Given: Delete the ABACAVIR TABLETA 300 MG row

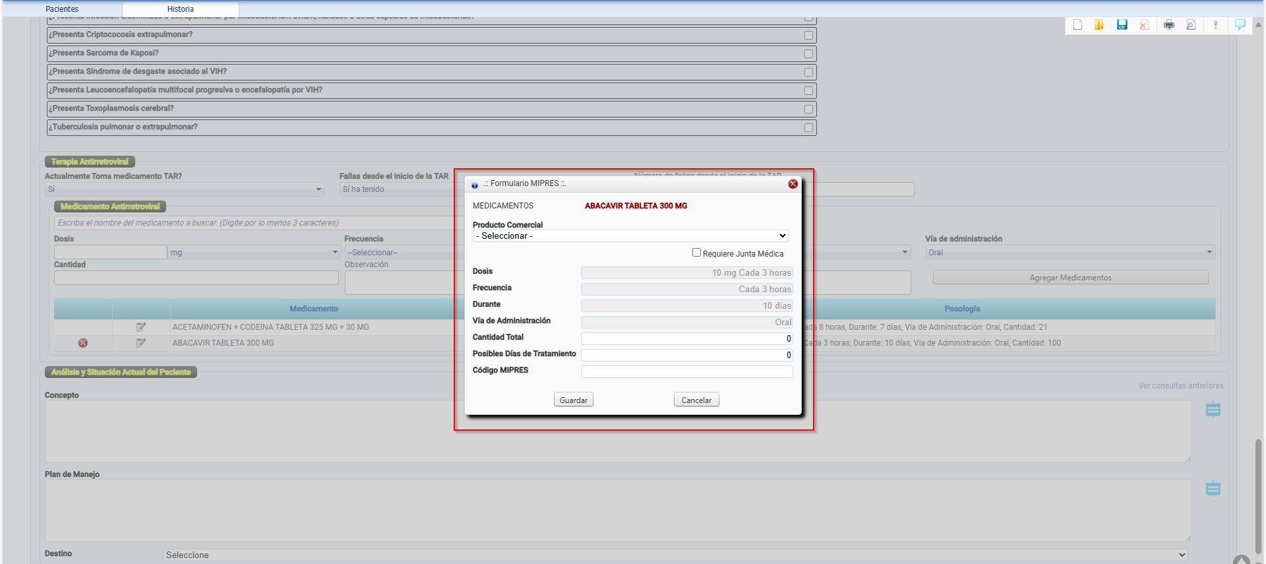Looking at the screenshot, I should (x=83, y=343).
